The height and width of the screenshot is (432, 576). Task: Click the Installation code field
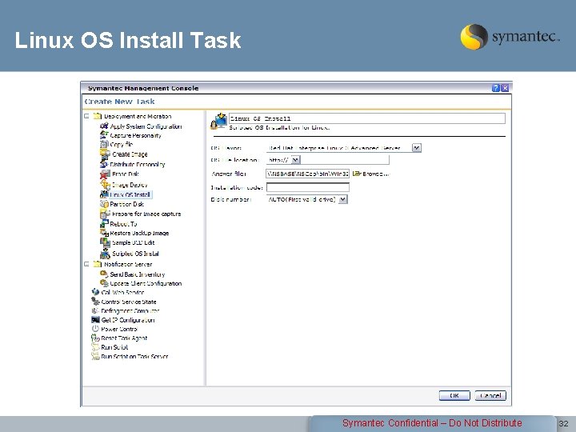(x=307, y=187)
